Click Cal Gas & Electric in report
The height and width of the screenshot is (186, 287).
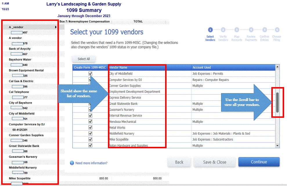pyautogui.click(x=21, y=81)
